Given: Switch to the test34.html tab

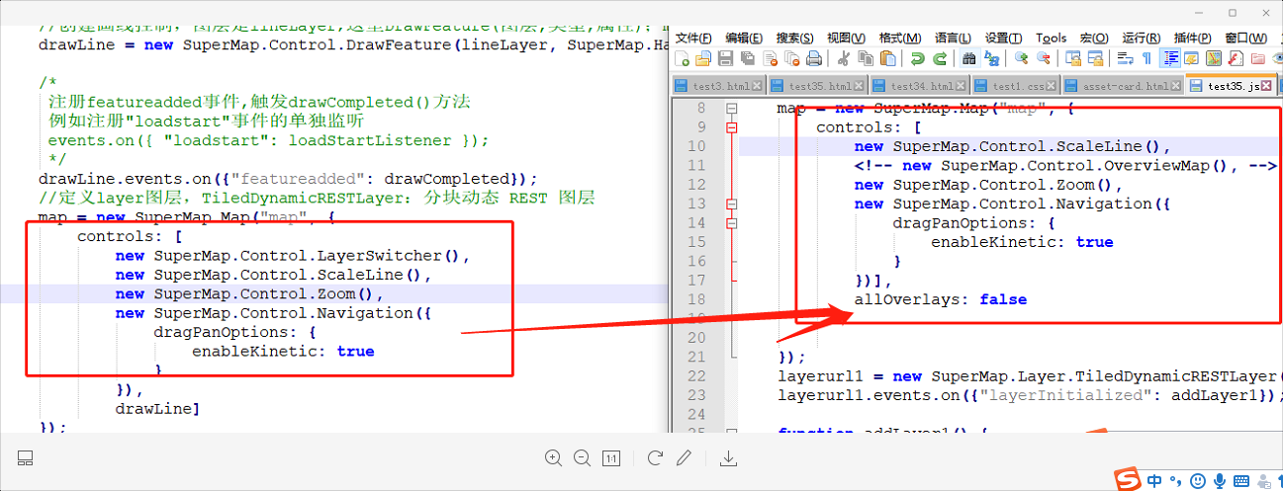Looking at the screenshot, I should click(919, 86).
